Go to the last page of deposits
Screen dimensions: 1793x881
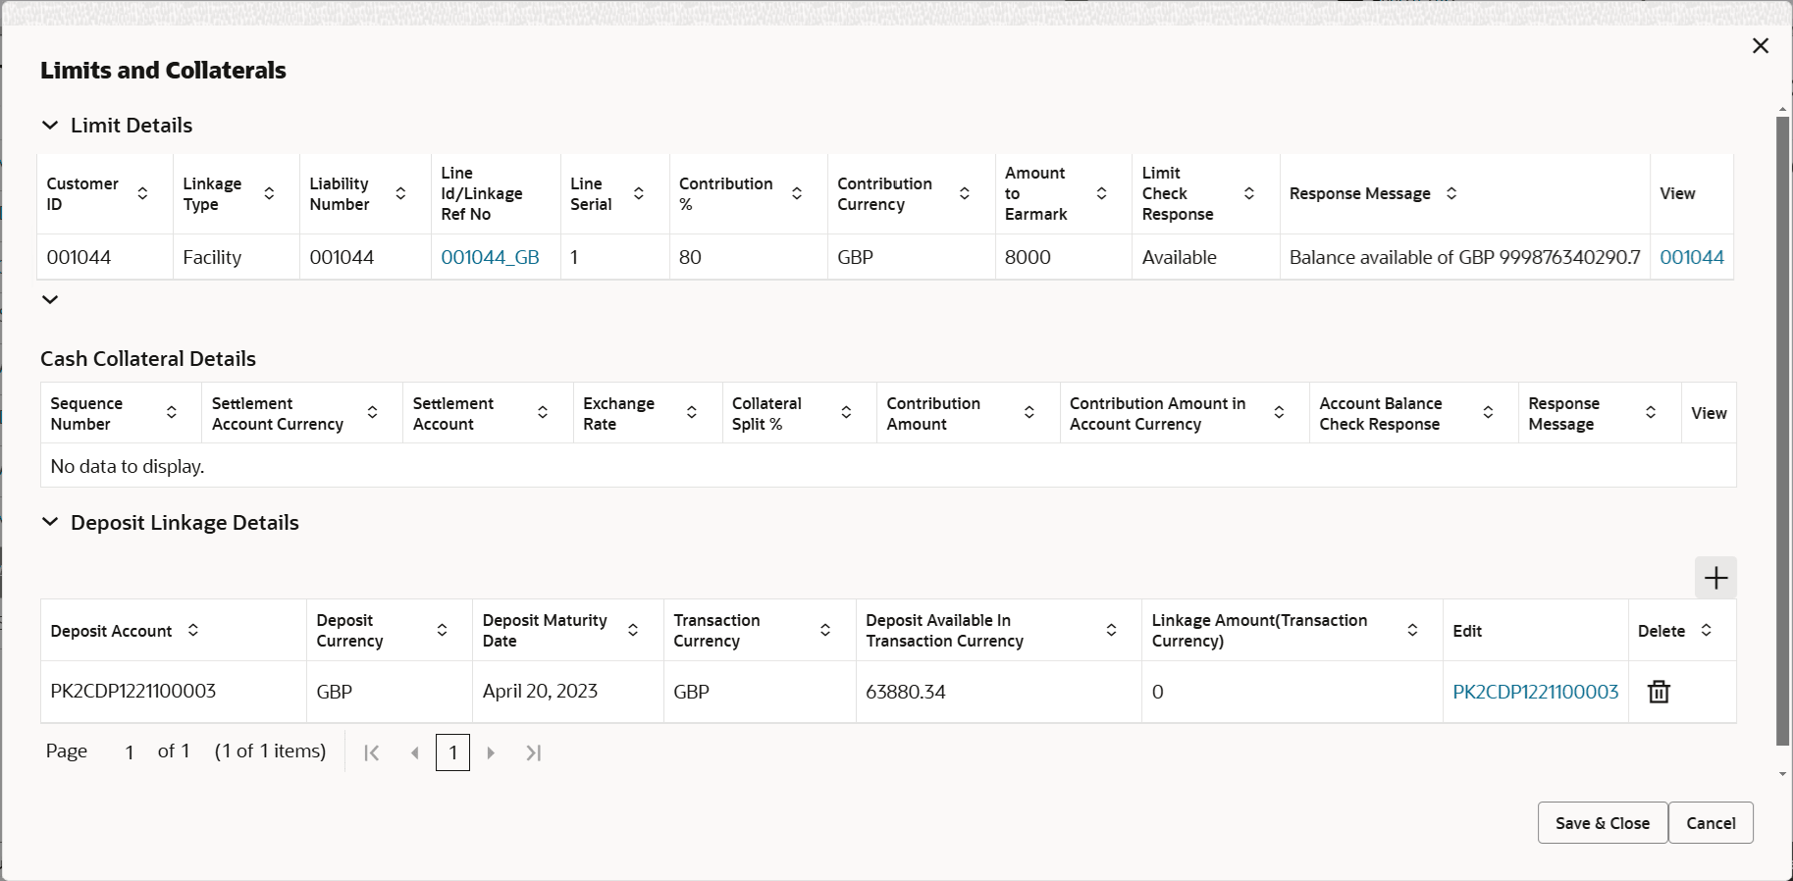(533, 752)
